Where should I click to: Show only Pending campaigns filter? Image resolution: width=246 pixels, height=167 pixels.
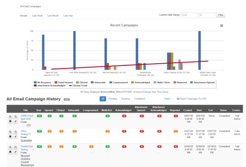113,99
